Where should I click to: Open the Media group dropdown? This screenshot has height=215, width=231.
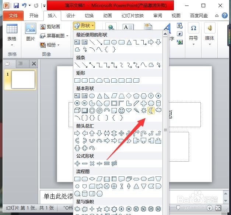210,44
